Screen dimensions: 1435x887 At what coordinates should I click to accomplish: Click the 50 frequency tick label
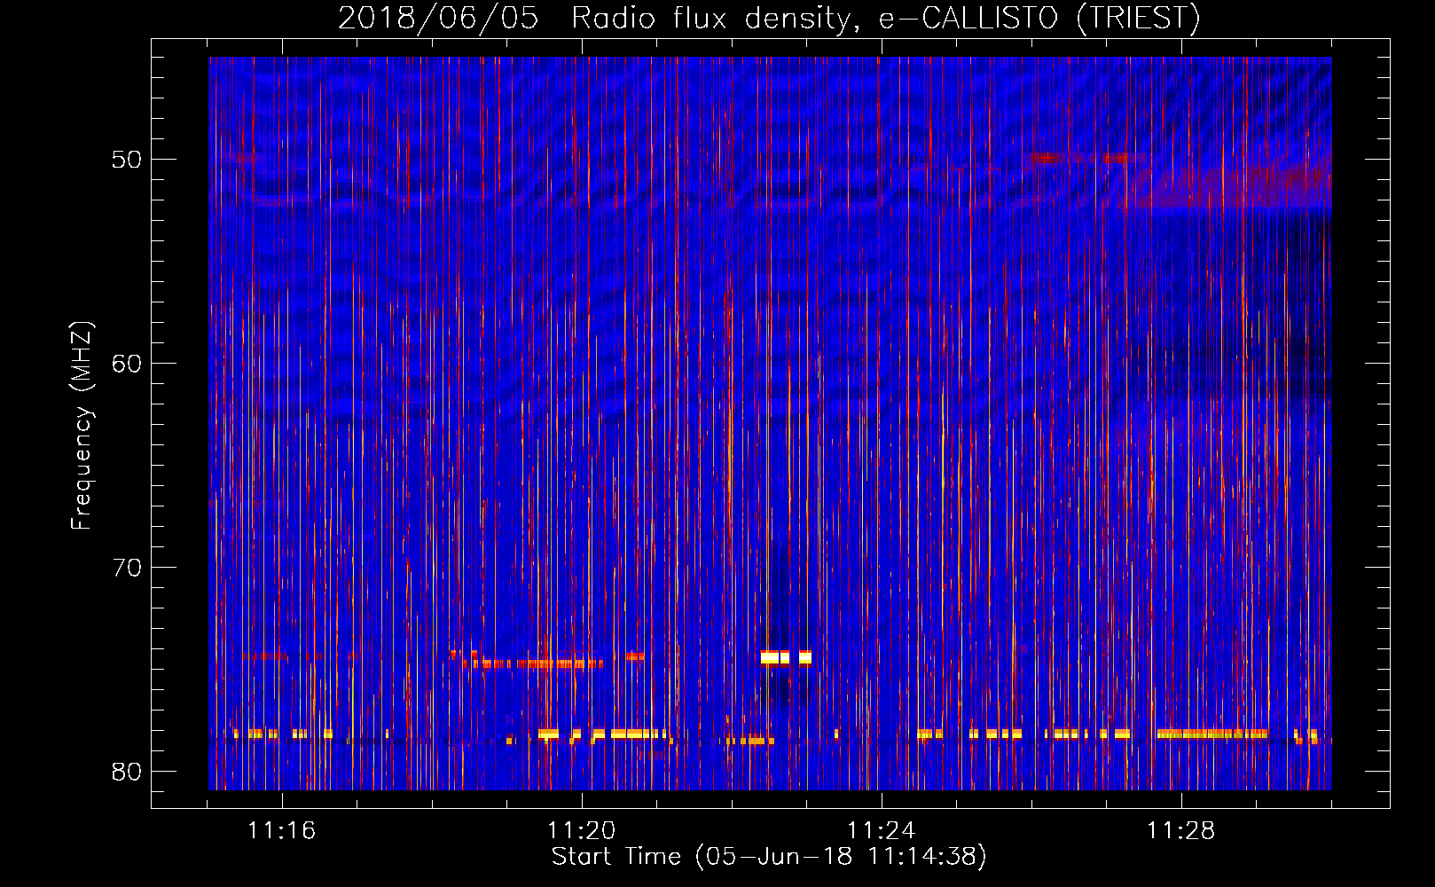pos(127,160)
